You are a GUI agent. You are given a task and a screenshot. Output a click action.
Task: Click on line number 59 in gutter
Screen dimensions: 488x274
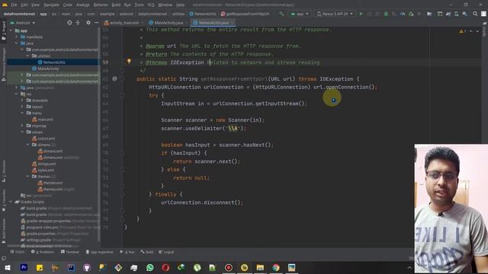(x=106, y=62)
